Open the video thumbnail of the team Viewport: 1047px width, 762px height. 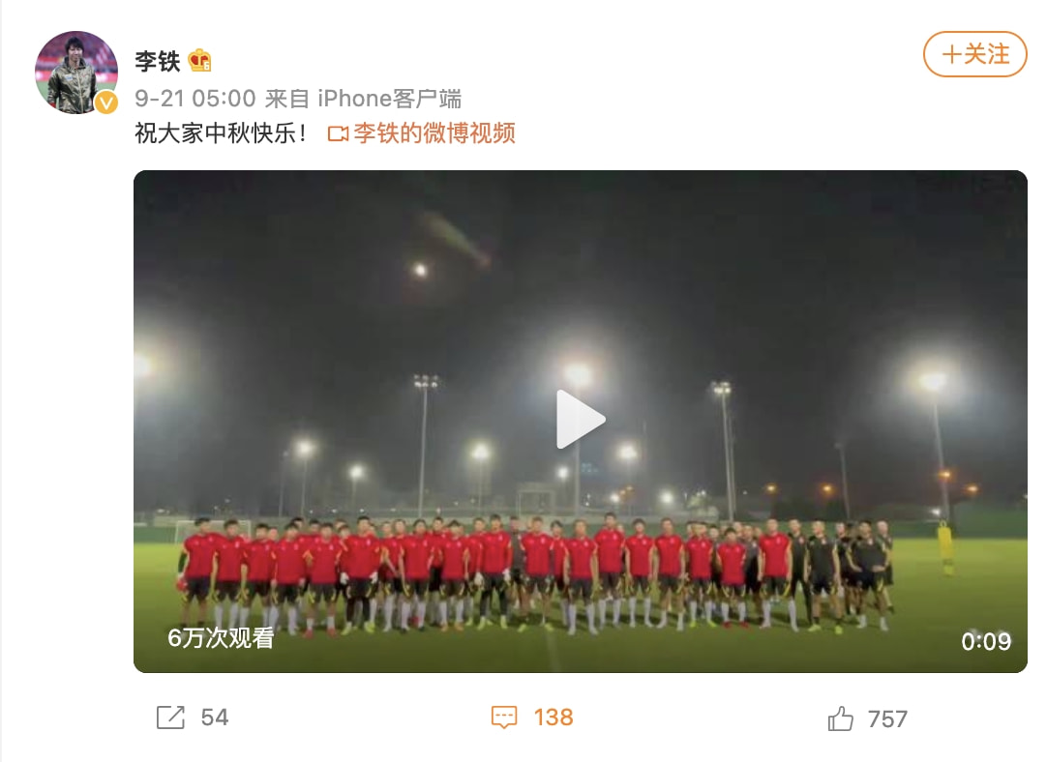click(x=581, y=421)
